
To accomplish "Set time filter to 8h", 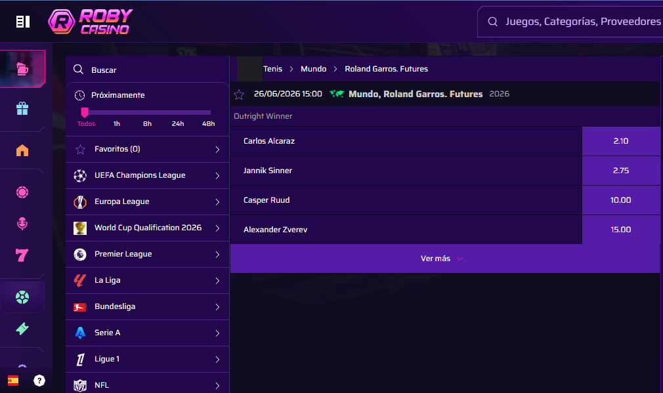I will point(147,124).
